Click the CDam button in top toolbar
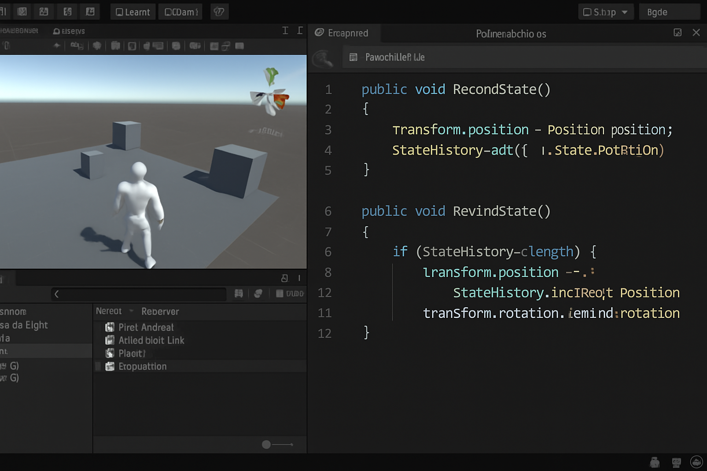The image size is (707, 471). click(181, 12)
